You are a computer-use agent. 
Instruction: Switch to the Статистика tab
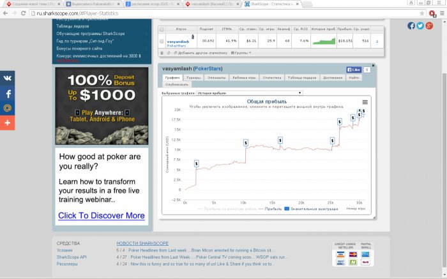[x=272, y=77]
